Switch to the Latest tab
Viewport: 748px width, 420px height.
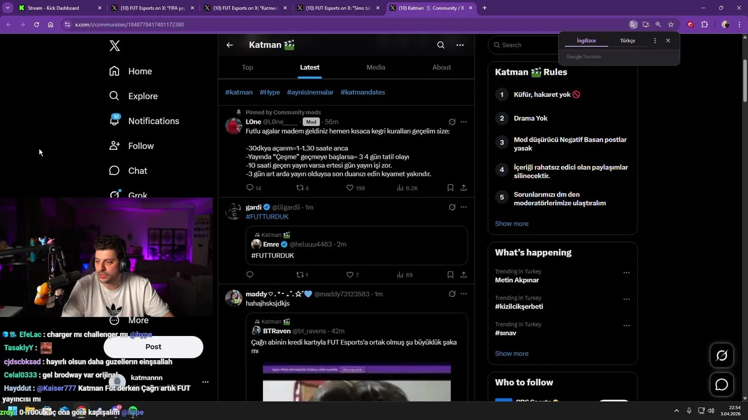(310, 67)
